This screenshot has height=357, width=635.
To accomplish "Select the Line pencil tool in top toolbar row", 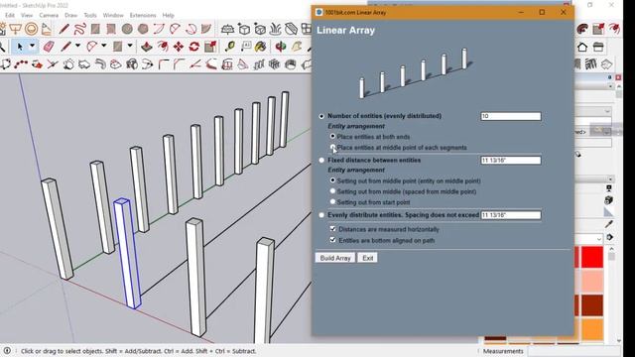I will [x=63, y=29].
